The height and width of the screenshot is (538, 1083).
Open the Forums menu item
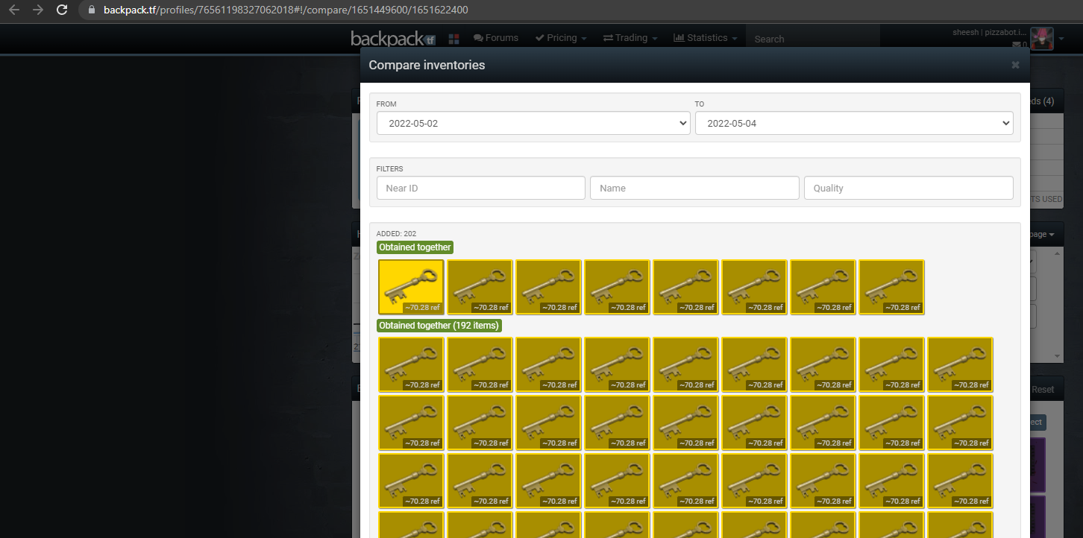pyautogui.click(x=496, y=38)
